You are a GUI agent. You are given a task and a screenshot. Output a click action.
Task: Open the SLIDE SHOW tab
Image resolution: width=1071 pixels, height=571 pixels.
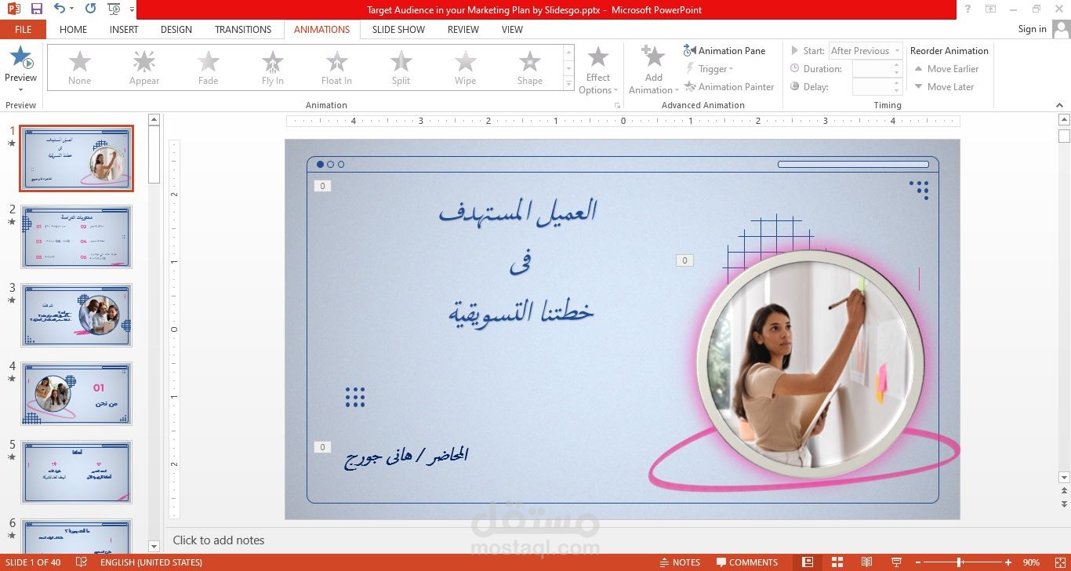[x=398, y=30]
